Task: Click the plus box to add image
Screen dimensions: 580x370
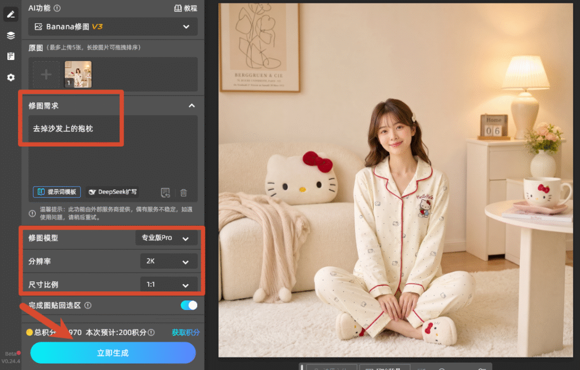Action: tap(46, 74)
